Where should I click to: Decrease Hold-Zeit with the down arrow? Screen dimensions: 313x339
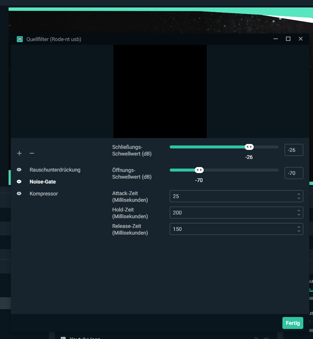click(x=298, y=215)
